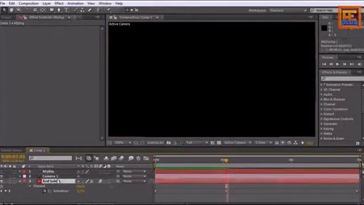
Task: Toggle the Frame Blending timeline button
Action: coord(114,158)
